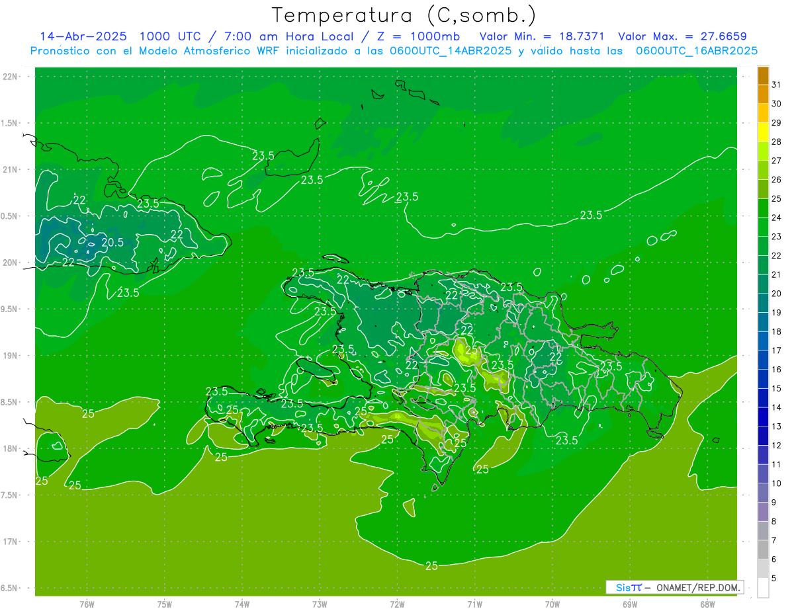794x613 pixels.
Task: Click '7:00 am Hora Local' text
Action: pyautogui.click(x=289, y=36)
